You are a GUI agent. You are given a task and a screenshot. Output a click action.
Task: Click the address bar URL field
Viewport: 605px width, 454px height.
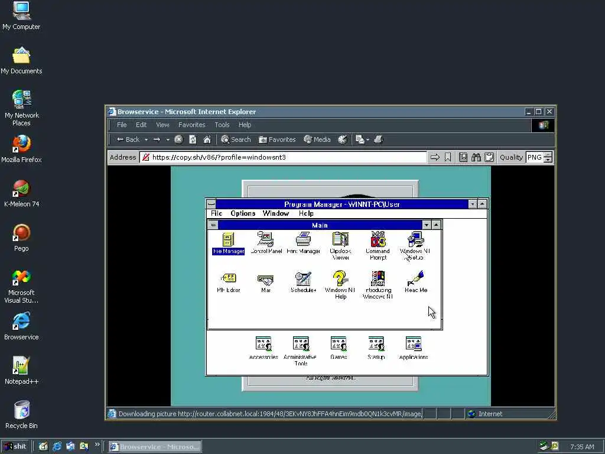click(x=284, y=157)
